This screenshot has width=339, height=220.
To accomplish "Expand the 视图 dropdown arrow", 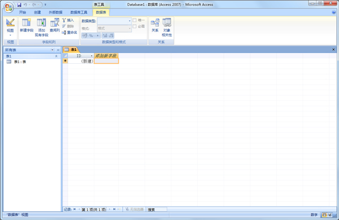I will click(10, 35).
